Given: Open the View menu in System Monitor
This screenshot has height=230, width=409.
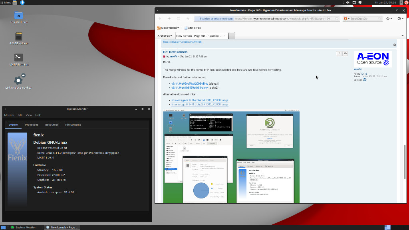Looking at the screenshot, I should pos(29,115).
